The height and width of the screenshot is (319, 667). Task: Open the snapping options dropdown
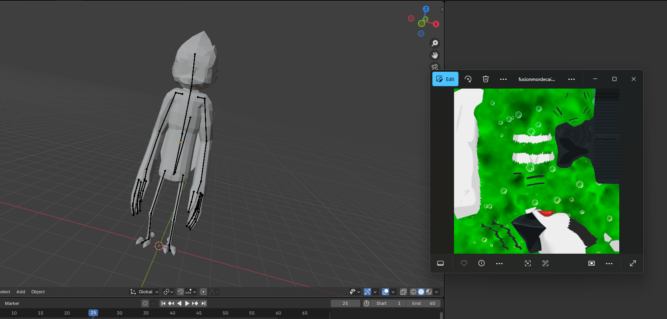pyautogui.click(x=191, y=292)
